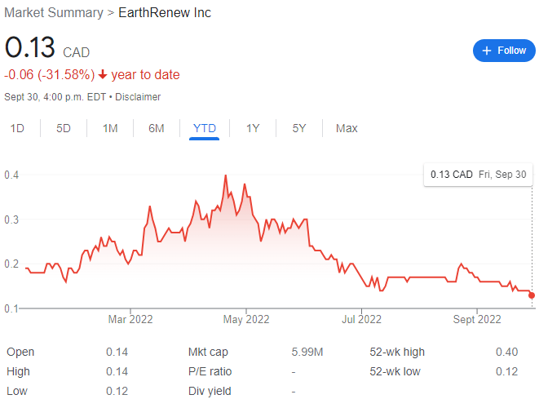Open the 5Y chart range
Image resolution: width=539 pixels, height=408 pixels.
pyautogui.click(x=299, y=128)
